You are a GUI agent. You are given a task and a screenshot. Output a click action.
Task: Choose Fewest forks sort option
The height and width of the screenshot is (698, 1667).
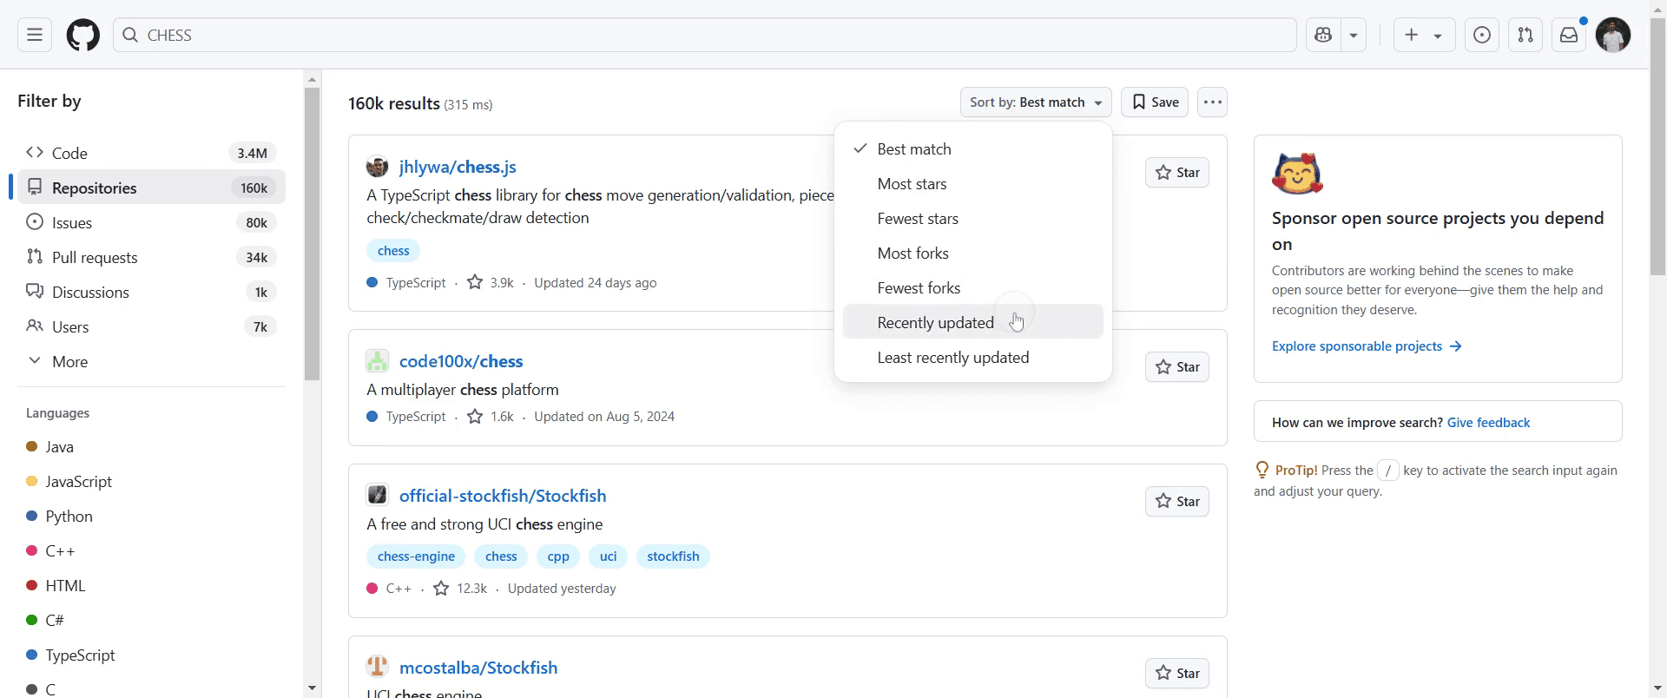click(x=972, y=287)
